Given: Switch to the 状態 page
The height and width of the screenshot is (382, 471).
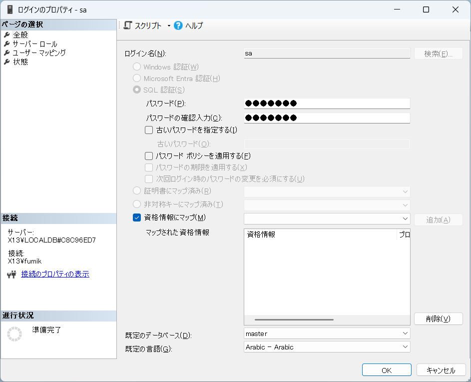Looking at the screenshot, I should 20,62.
